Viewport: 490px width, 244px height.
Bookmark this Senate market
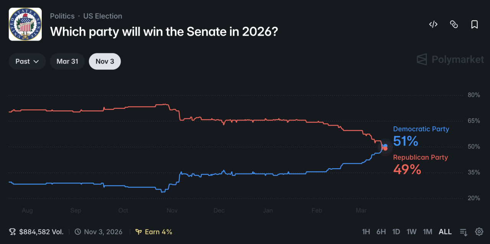click(x=474, y=25)
